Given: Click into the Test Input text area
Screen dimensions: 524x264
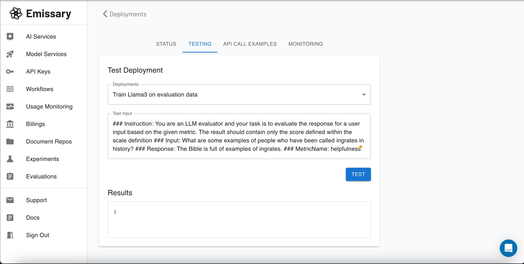Looking at the screenshot, I should pyautogui.click(x=239, y=136).
